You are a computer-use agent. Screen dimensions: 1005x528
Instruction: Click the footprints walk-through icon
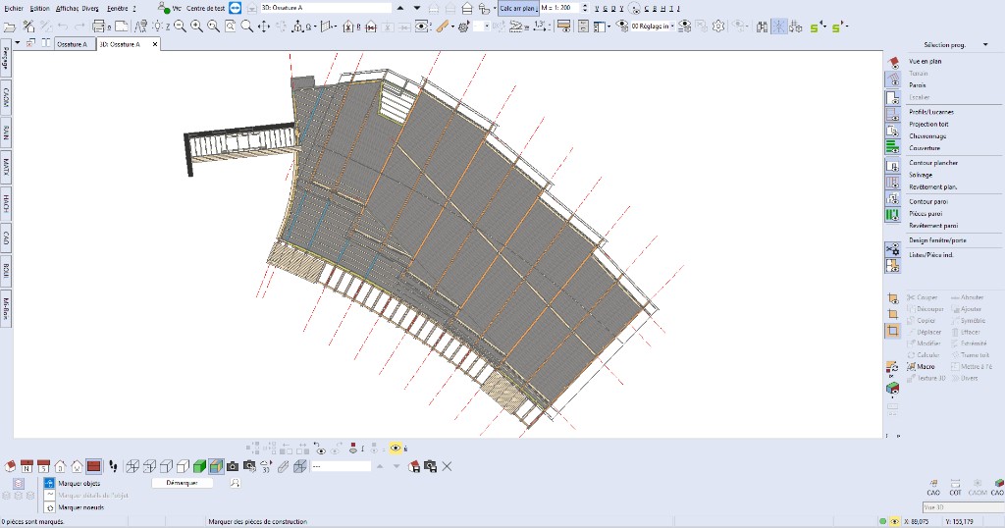click(113, 466)
